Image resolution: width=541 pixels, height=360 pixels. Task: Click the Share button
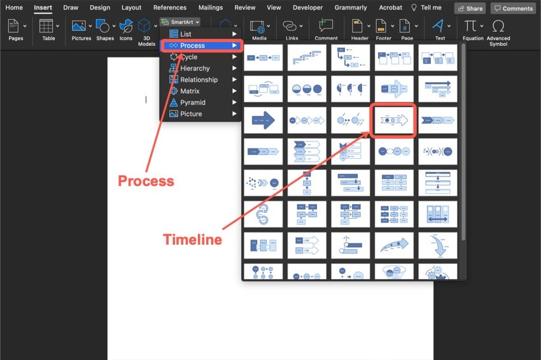470,8
